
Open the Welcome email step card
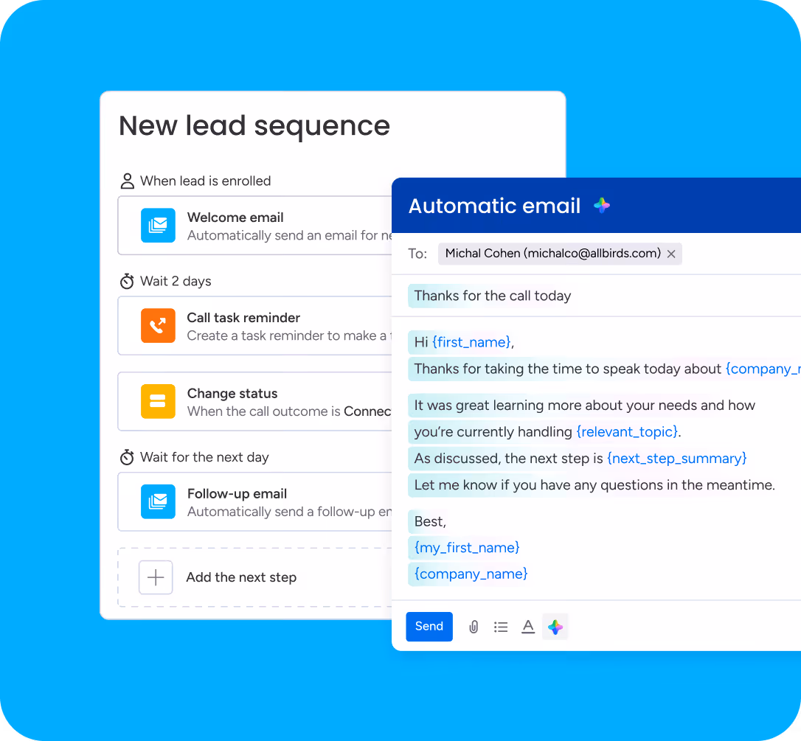click(255, 225)
